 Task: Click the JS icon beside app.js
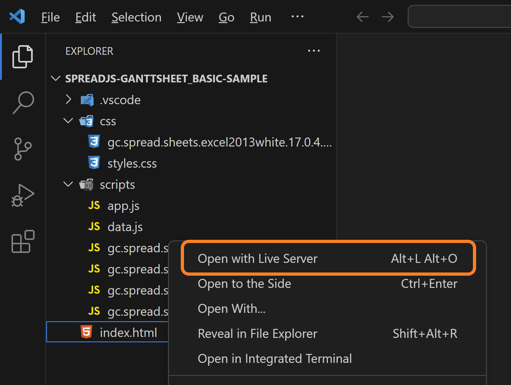[x=94, y=205]
